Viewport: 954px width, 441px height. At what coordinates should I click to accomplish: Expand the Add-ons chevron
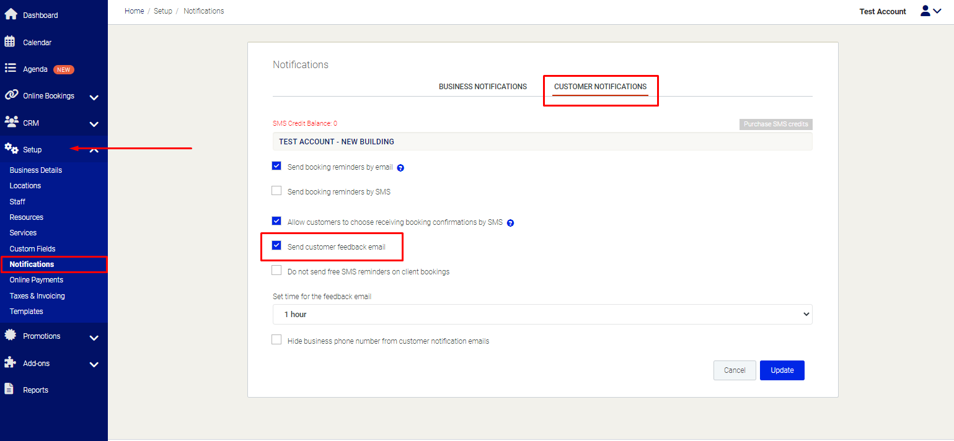tap(94, 364)
